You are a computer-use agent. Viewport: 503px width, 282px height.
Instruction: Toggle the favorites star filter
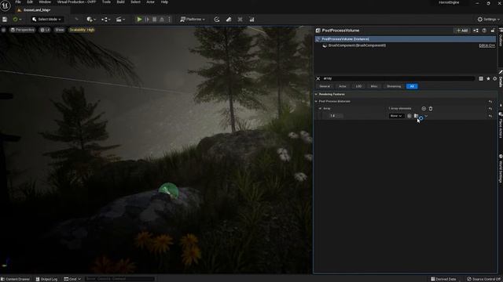point(488,78)
